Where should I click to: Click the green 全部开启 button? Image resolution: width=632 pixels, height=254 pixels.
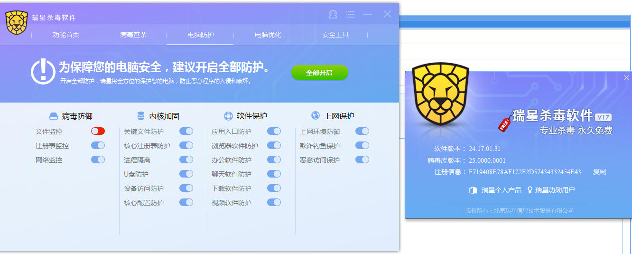click(x=319, y=73)
